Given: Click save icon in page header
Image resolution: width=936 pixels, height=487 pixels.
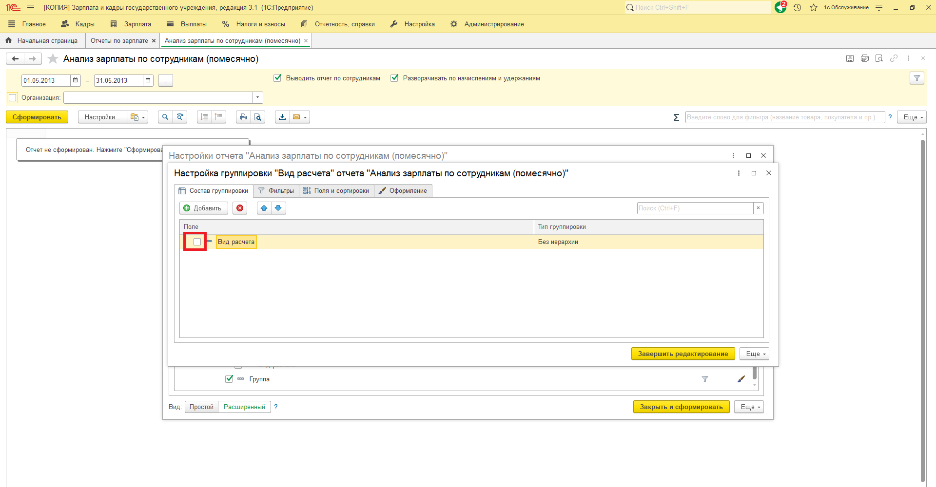Looking at the screenshot, I should 850,58.
